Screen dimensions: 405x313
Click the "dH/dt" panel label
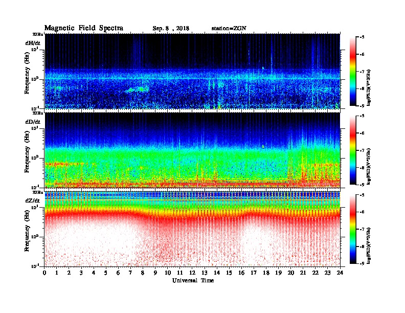tap(33, 43)
